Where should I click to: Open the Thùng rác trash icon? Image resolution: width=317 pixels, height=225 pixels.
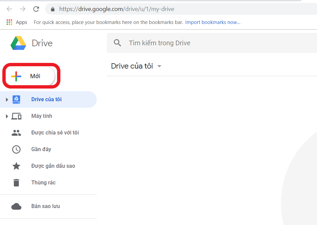[16, 182]
